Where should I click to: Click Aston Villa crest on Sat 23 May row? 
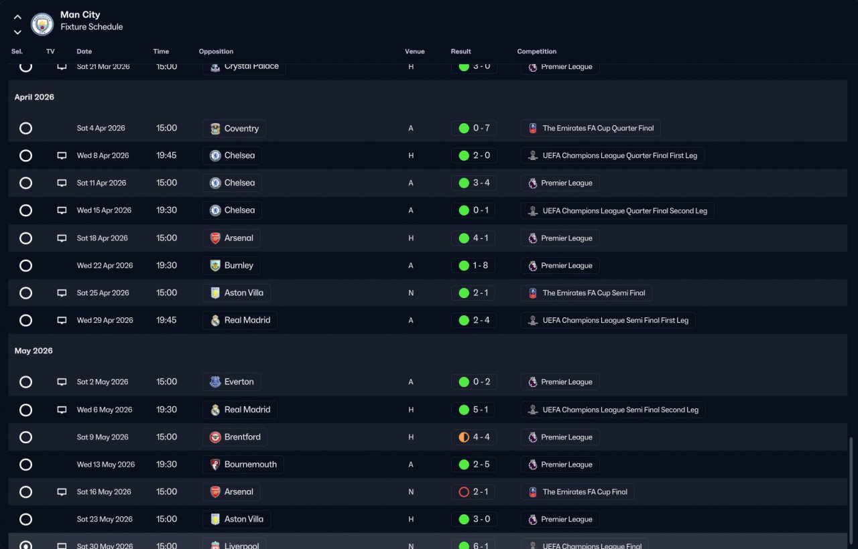click(215, 519)
